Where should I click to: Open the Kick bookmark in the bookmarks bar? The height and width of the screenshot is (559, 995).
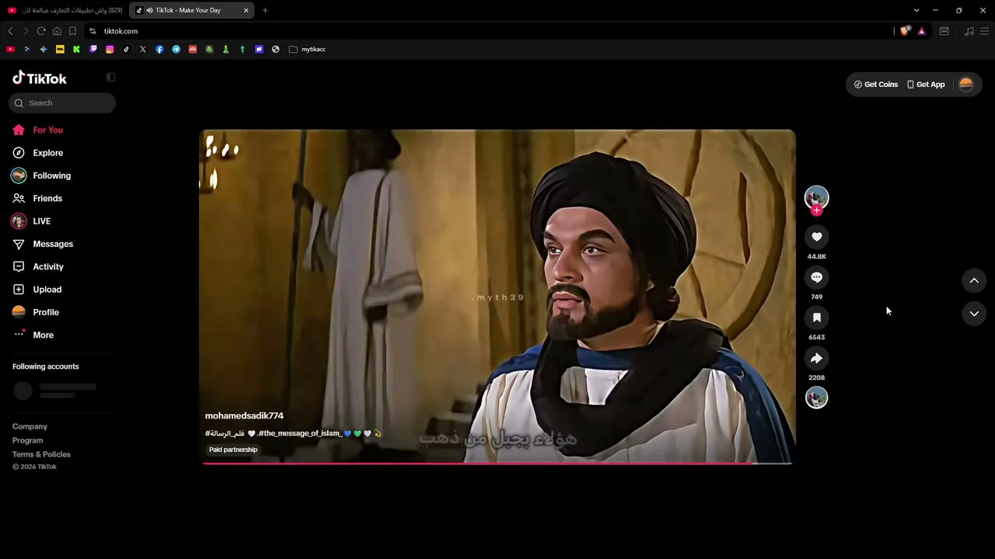[x=76, y=49]
